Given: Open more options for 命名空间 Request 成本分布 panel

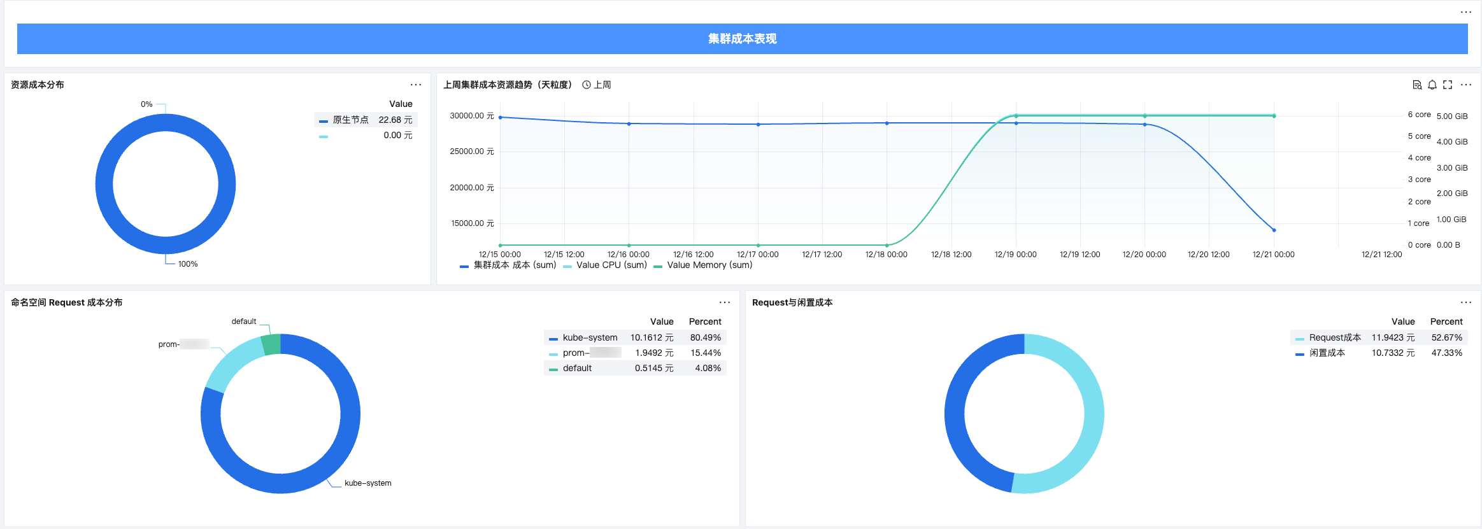Looking at the screenshot, I should [725, 302].
